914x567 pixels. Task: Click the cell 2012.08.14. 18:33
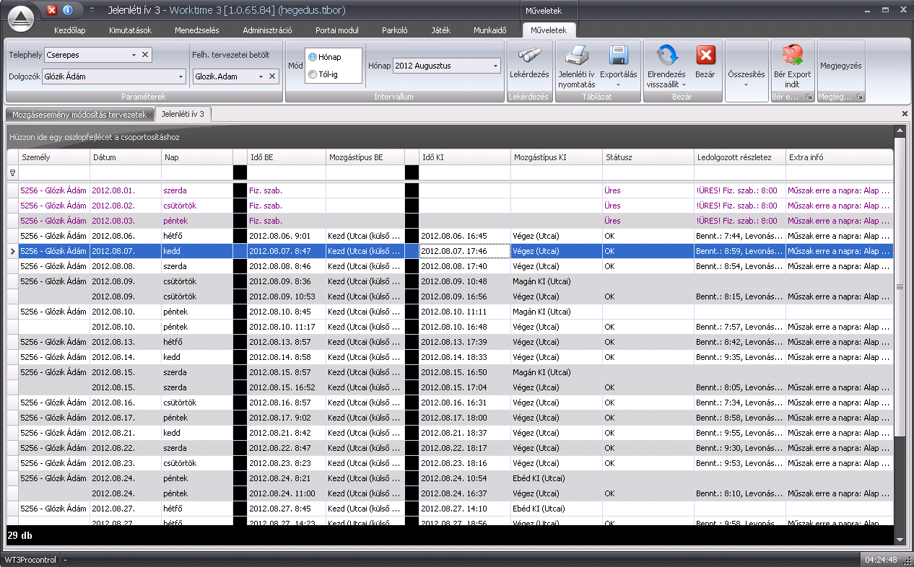point(465,357)
